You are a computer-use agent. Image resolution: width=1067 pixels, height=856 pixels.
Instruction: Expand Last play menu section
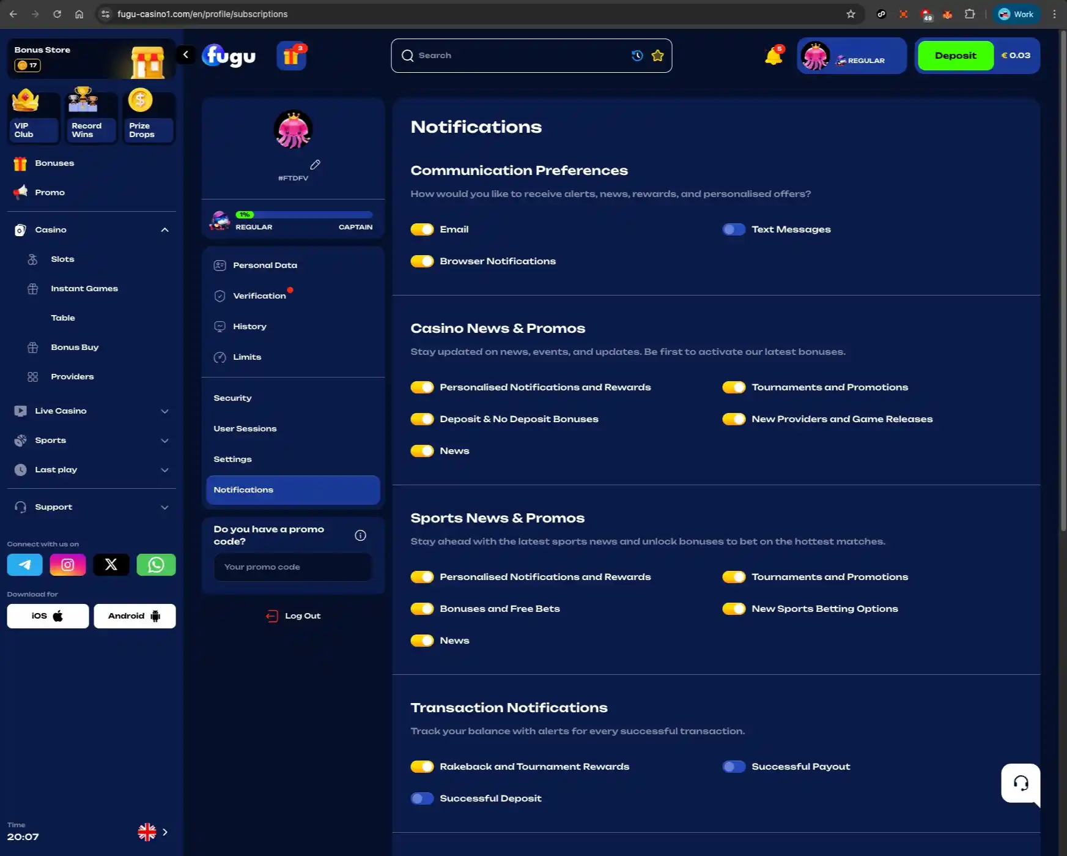pos(164,470)
